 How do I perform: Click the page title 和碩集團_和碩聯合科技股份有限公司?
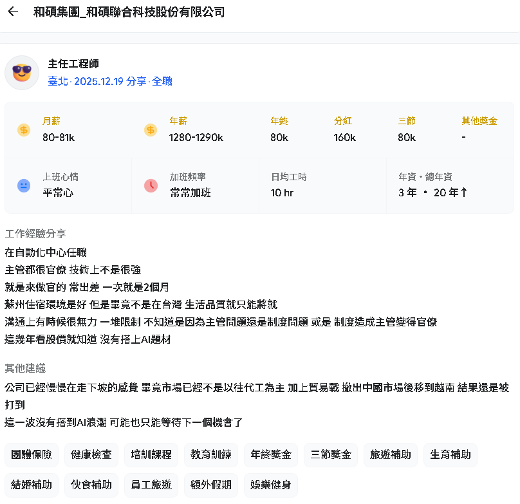129,12
